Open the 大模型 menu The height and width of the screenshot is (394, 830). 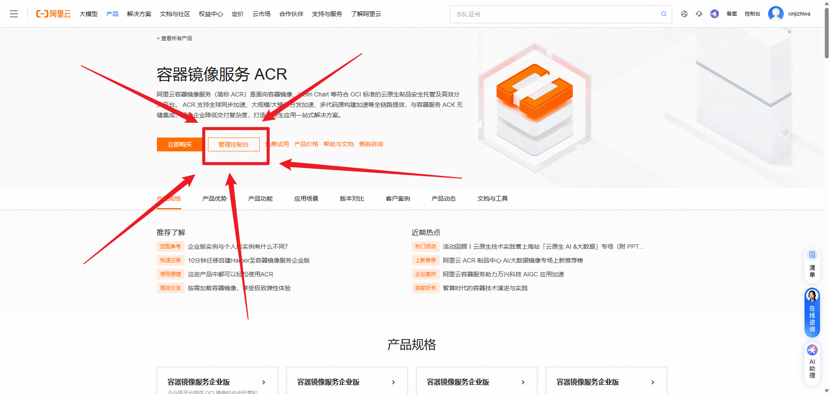pyautogui.click(x=89, y=14)
